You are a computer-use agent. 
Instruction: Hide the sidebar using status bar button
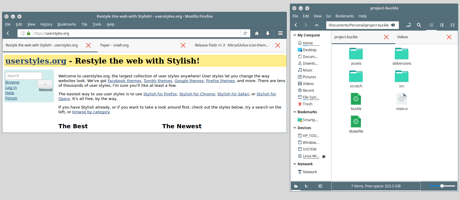(x=320, y=186)
